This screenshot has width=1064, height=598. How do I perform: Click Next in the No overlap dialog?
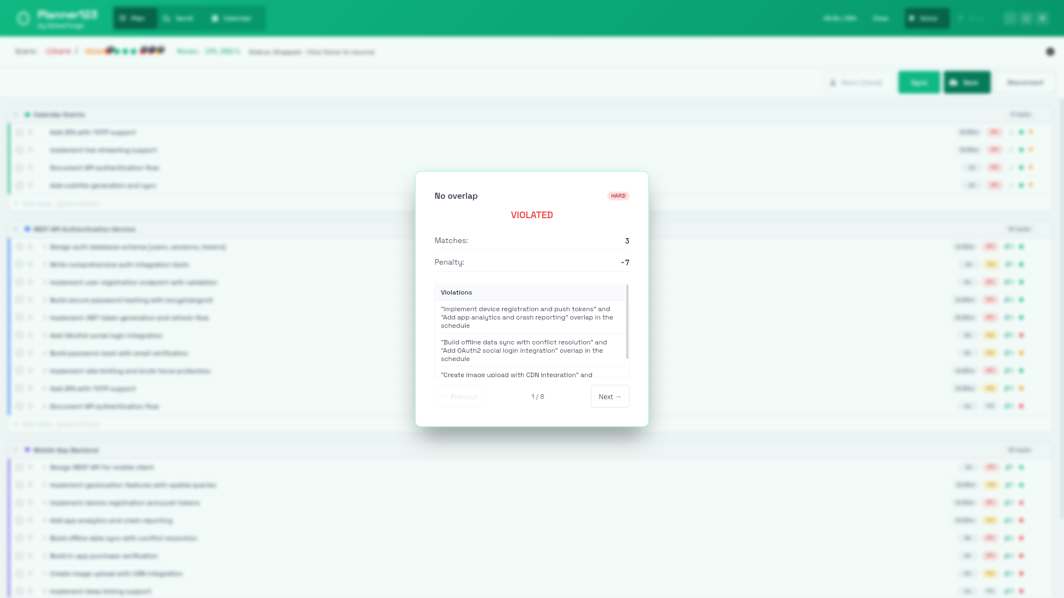(610, 396)
